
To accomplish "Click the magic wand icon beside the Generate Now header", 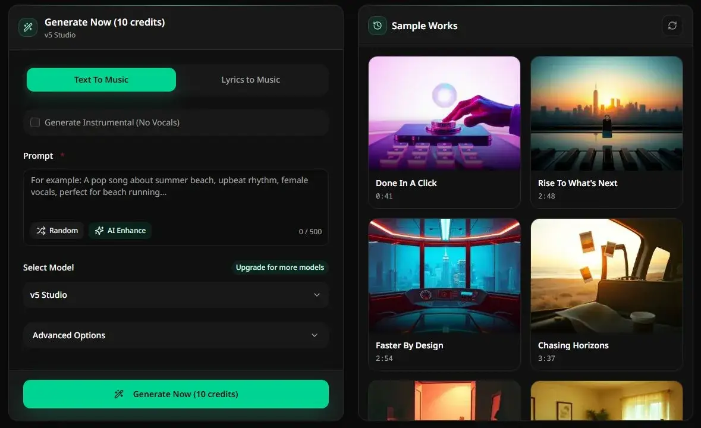I will click(28, 27).
